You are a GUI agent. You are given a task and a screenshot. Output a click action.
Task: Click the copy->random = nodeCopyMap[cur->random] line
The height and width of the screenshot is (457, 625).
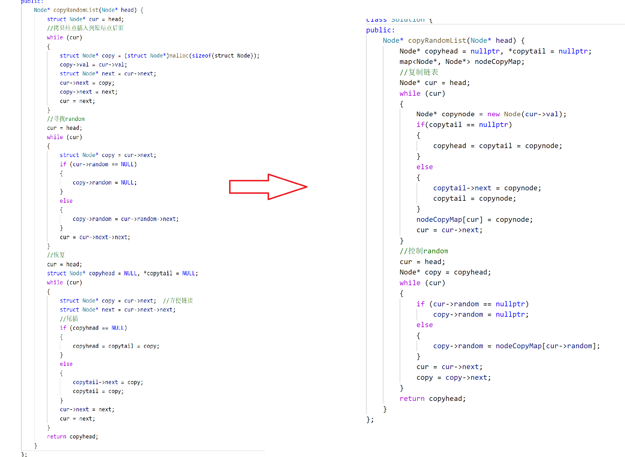516,346
